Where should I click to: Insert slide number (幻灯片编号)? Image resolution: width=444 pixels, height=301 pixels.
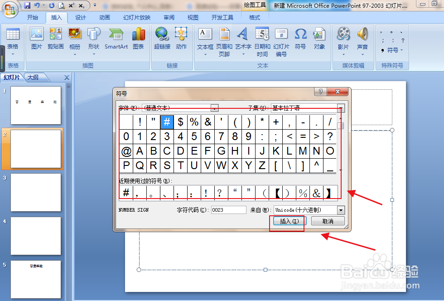[281, 42]
